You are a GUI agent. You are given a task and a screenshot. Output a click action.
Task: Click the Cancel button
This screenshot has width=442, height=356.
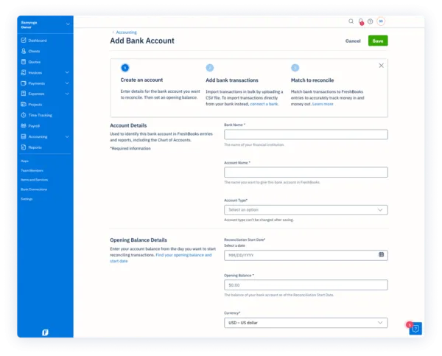[353, 41]
